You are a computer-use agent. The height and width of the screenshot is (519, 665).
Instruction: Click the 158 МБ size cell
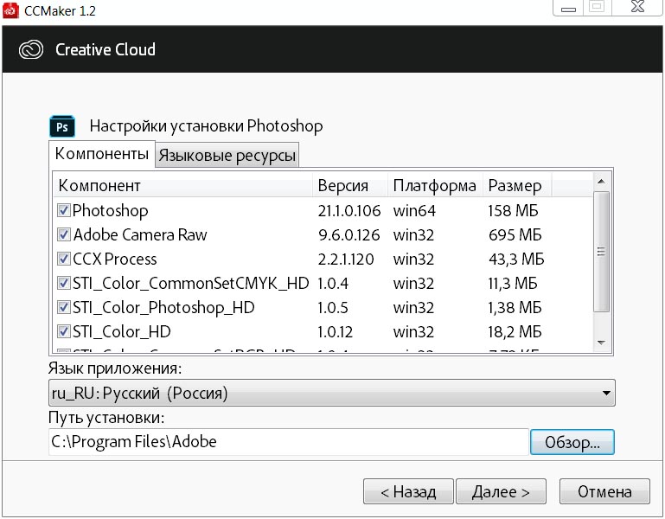click(x=513, y=211)
